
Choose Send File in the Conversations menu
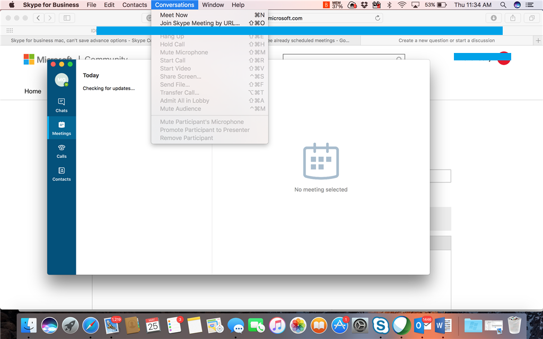pos(209,84)
